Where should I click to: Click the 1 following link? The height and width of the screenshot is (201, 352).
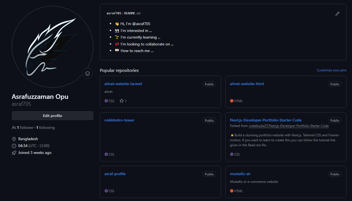(45, 128)
